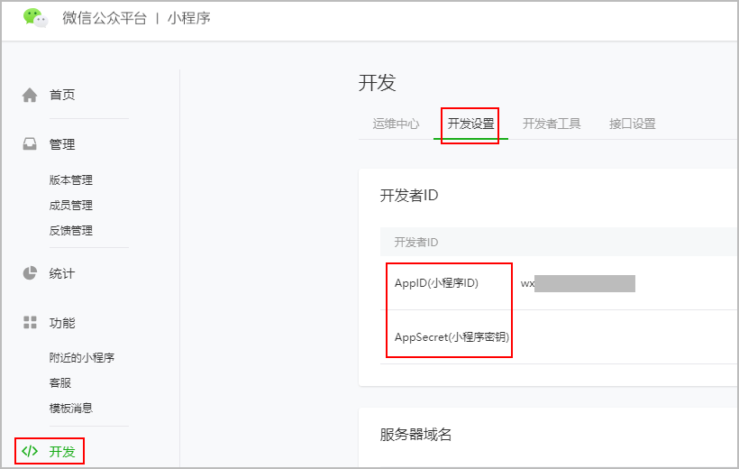Screen dimensions: 739x469
Task: Open 版本管理 in the sidebar
Action: coord(71,180)
